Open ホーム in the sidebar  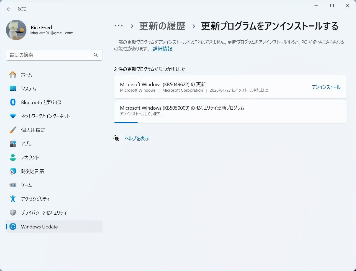click(x=54, y=75)
